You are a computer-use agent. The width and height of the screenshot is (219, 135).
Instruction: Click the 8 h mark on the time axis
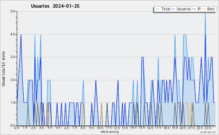coord(83,128)
